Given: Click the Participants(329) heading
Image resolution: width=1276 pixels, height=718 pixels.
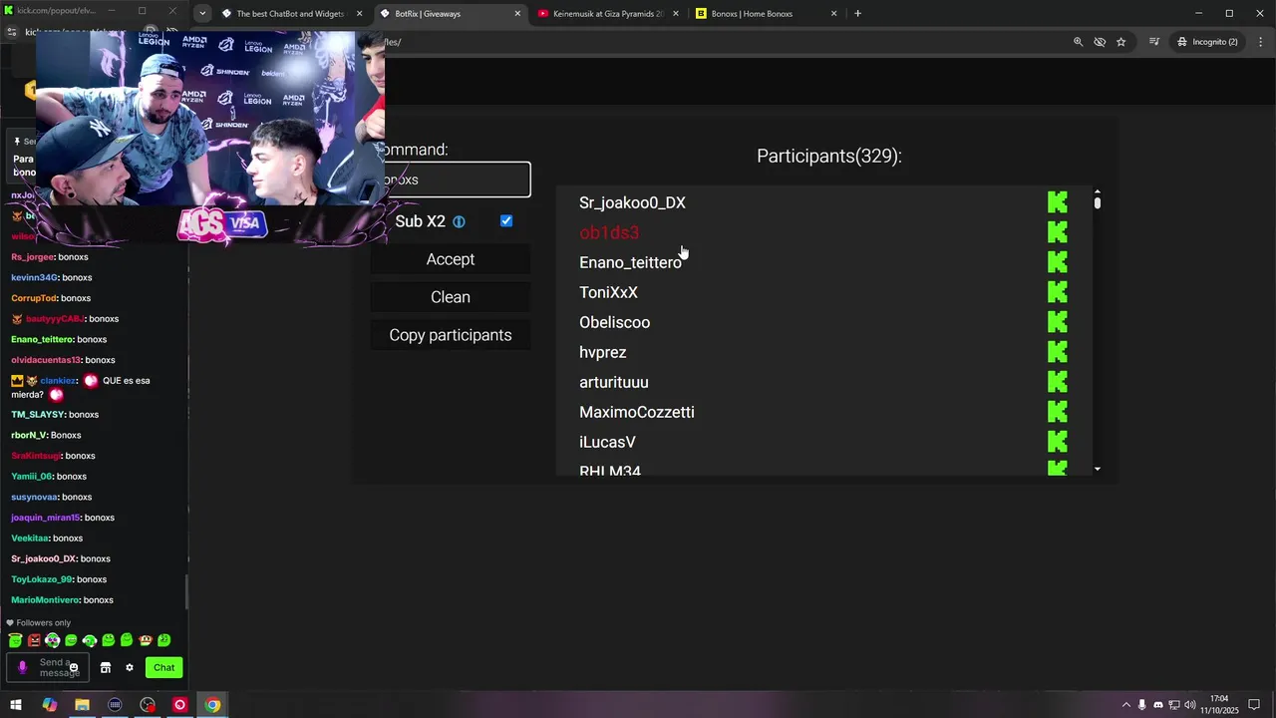Looking at the screenshot, I should 829,156.
